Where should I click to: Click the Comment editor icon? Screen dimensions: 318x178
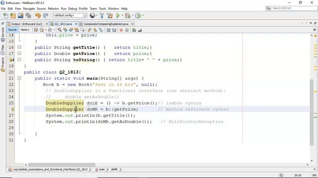(x=134, y=30)
